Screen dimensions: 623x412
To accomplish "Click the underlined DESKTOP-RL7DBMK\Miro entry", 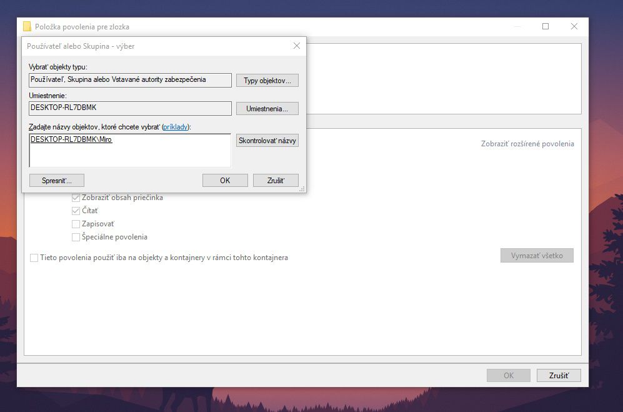I will 71,139.
